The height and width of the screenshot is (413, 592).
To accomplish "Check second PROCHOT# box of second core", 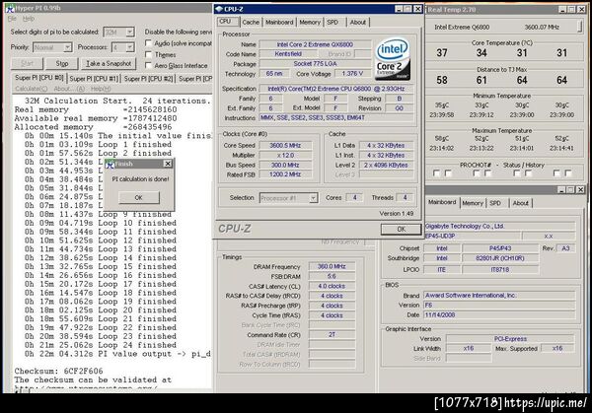I will click(488, 173).
